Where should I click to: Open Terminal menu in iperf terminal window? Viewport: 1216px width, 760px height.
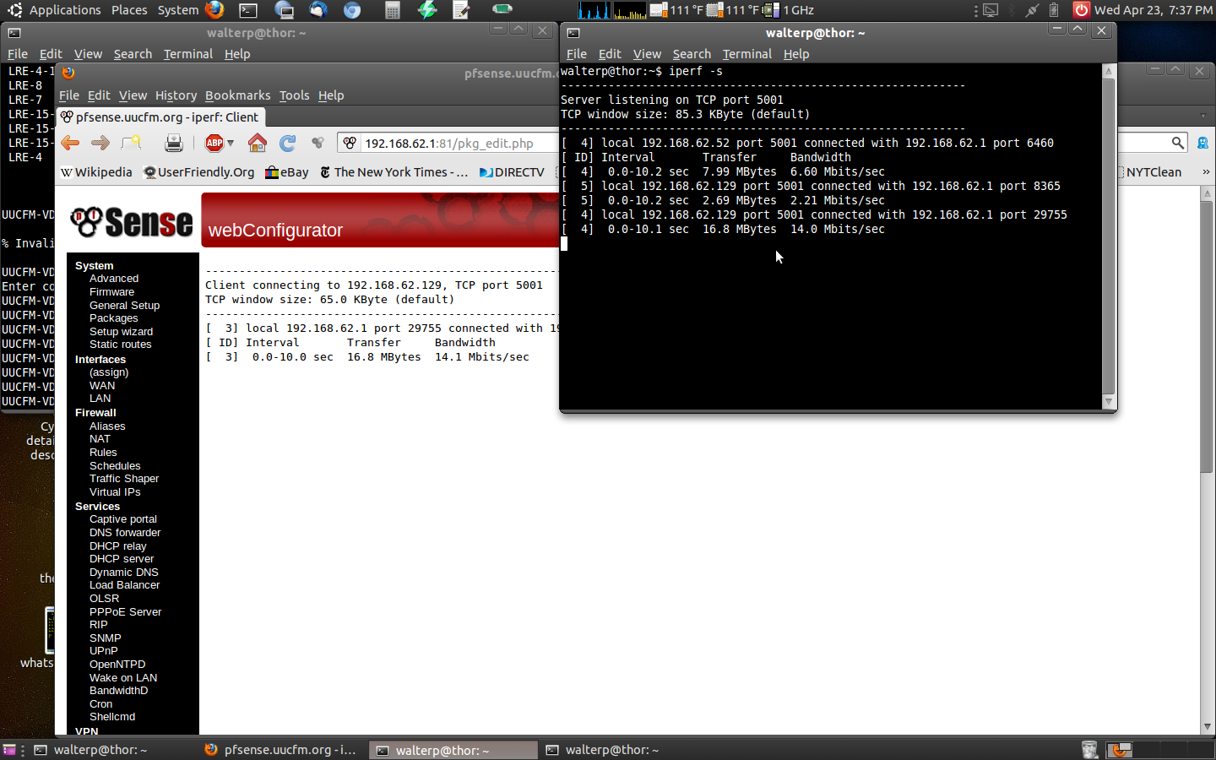[746, 54]
